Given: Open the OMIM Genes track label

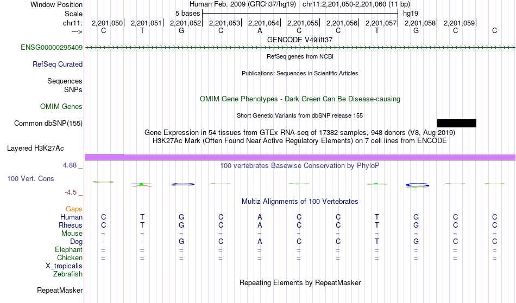Looking at the screenshot, I should tap(61, 106).
